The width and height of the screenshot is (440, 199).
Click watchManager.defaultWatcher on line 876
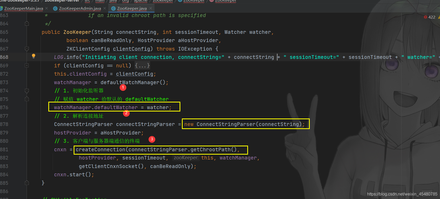coord(96,107)
